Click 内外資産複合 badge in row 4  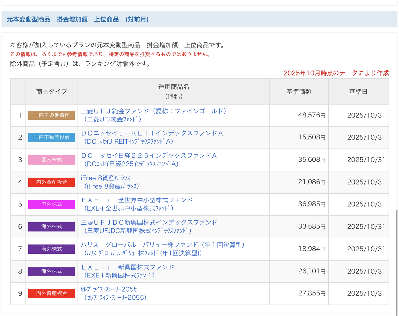click(x=52, y=182)
